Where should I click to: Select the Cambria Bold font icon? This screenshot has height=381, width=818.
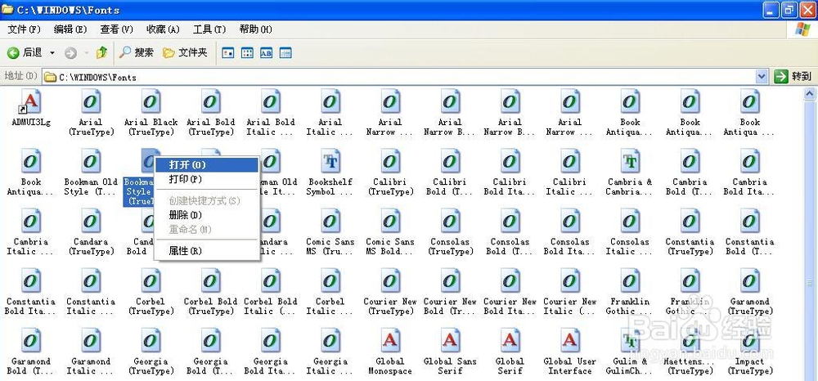(690, 162)
